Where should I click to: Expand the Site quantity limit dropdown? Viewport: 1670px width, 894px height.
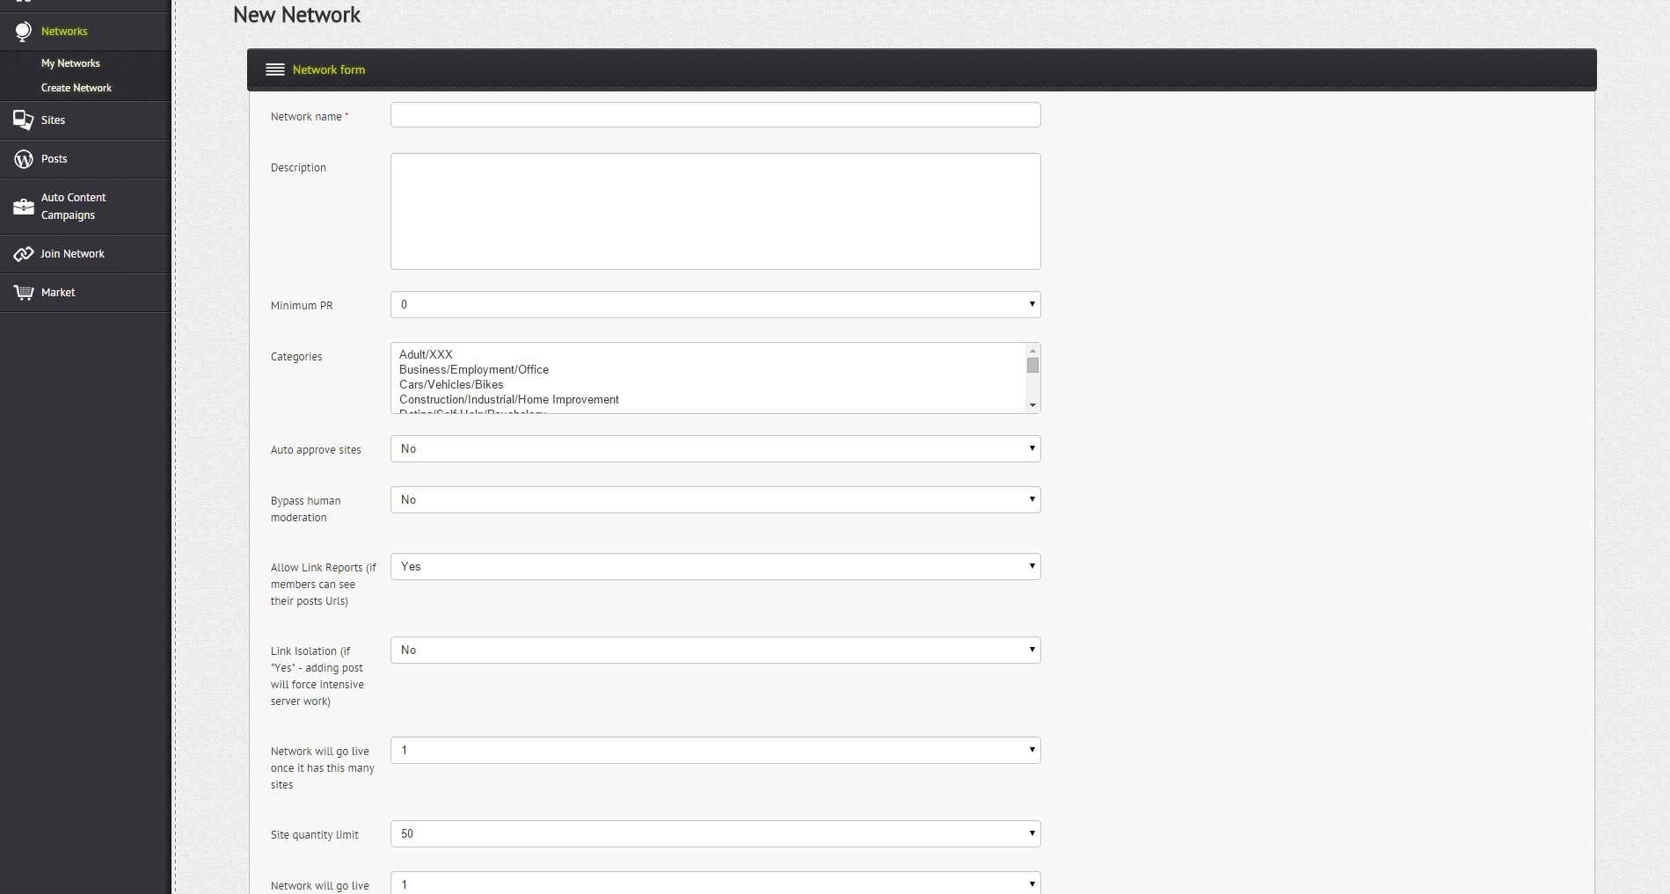pos(715,834)
